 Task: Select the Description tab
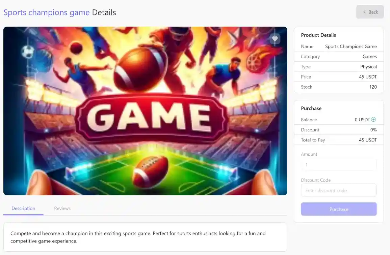point(23,209)
